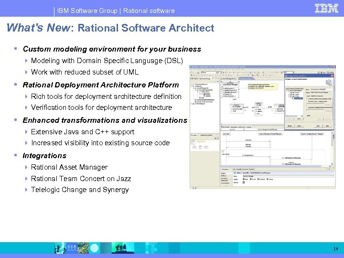344x258 pixels.
Task: Select 'Custom modeling environment for your business' heading
Action: (112, 49)
